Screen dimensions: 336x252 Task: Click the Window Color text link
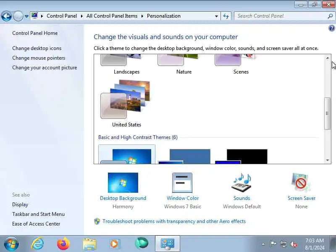(183, 198)
